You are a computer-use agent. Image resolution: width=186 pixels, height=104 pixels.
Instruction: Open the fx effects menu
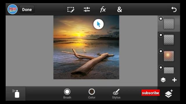[x=103, y=10]
